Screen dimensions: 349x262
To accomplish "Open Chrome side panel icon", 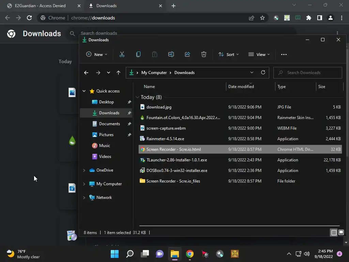I will 320,18.
